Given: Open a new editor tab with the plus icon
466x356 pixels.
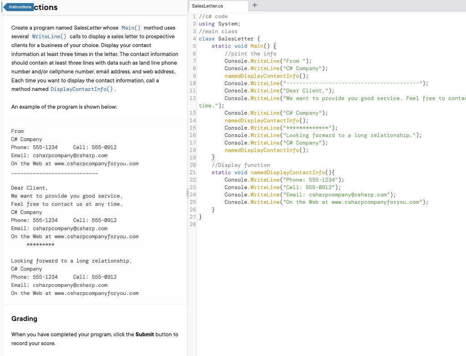Looking at the screenshot, I should point(254,6).
